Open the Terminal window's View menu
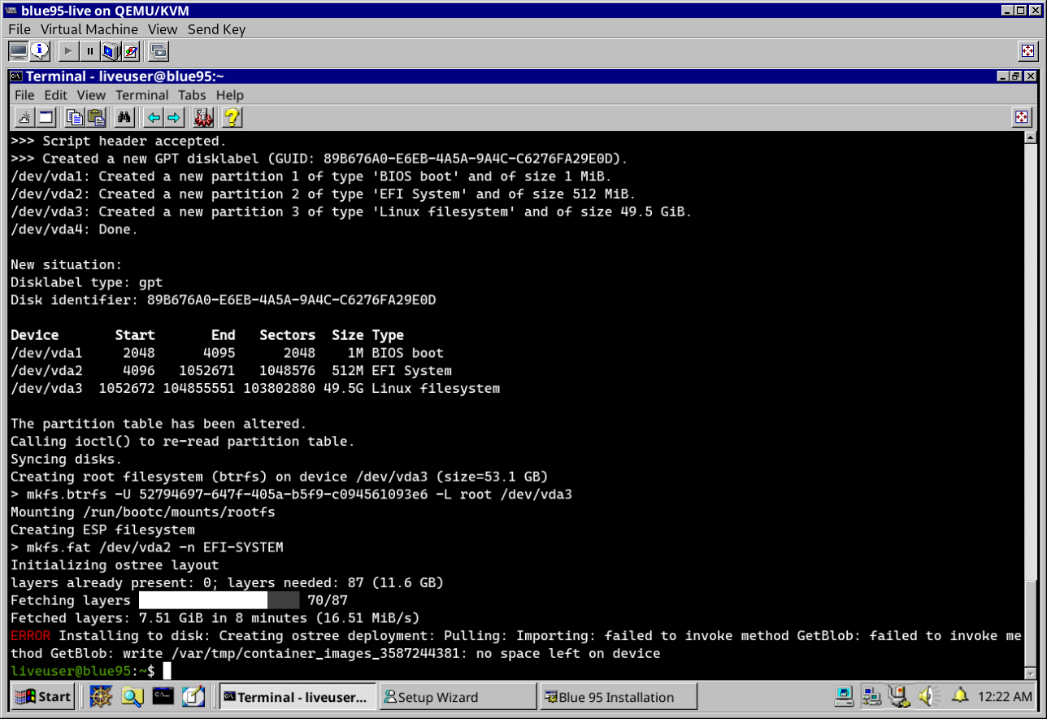Viewport: 1047px width, 719px height. pos(91,95)
